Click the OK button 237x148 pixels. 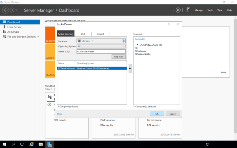157,114
